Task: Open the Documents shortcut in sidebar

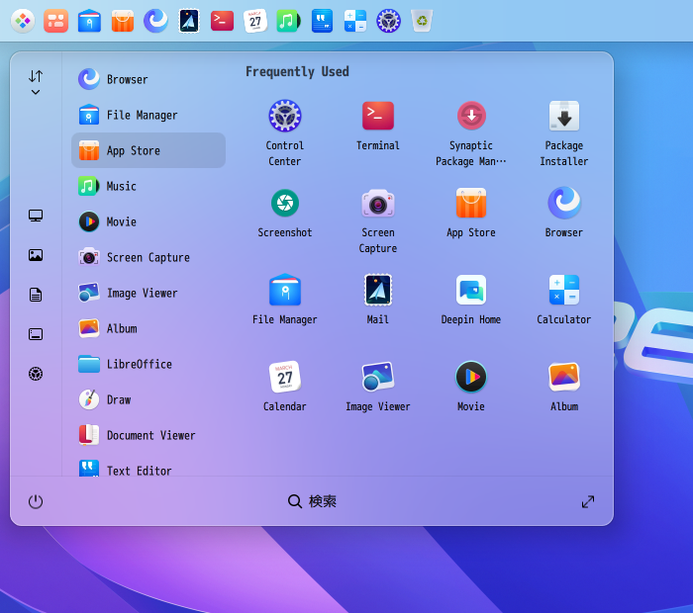Action: [x=36, y=295]
